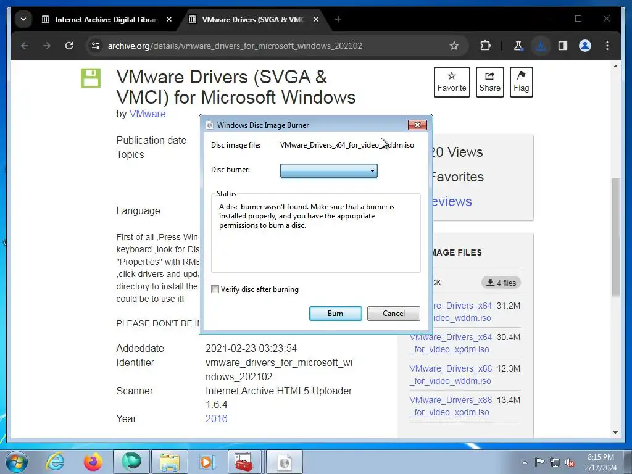Select Disc Image Burner taskbar item
This screenshot has height=474, width=632.
(x=284, y=462)
